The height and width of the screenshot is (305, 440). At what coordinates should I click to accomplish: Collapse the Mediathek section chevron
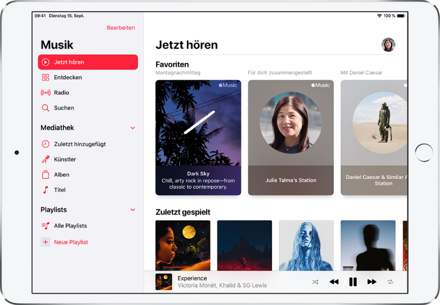point(133,128)
